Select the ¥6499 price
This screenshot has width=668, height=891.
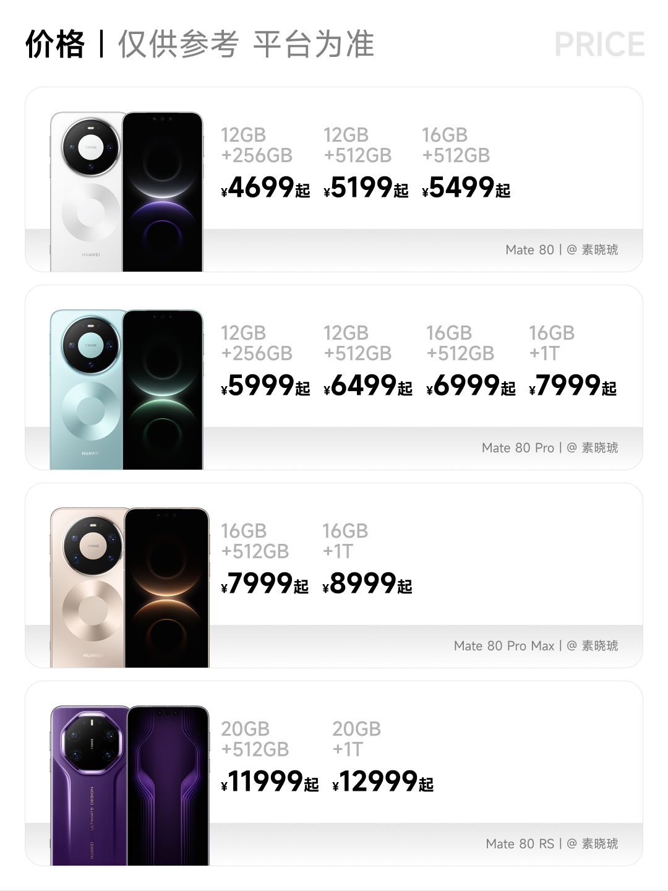click(368, 385)
